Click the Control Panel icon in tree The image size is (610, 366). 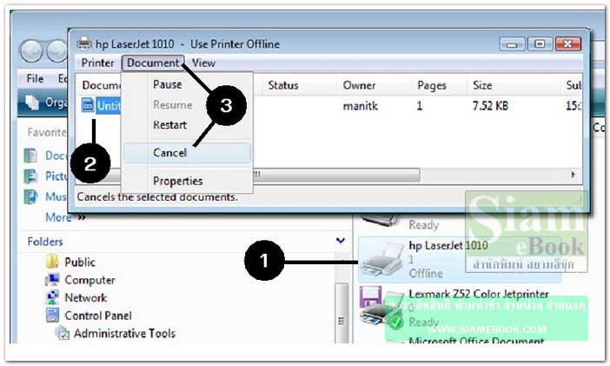coord(52,315)
